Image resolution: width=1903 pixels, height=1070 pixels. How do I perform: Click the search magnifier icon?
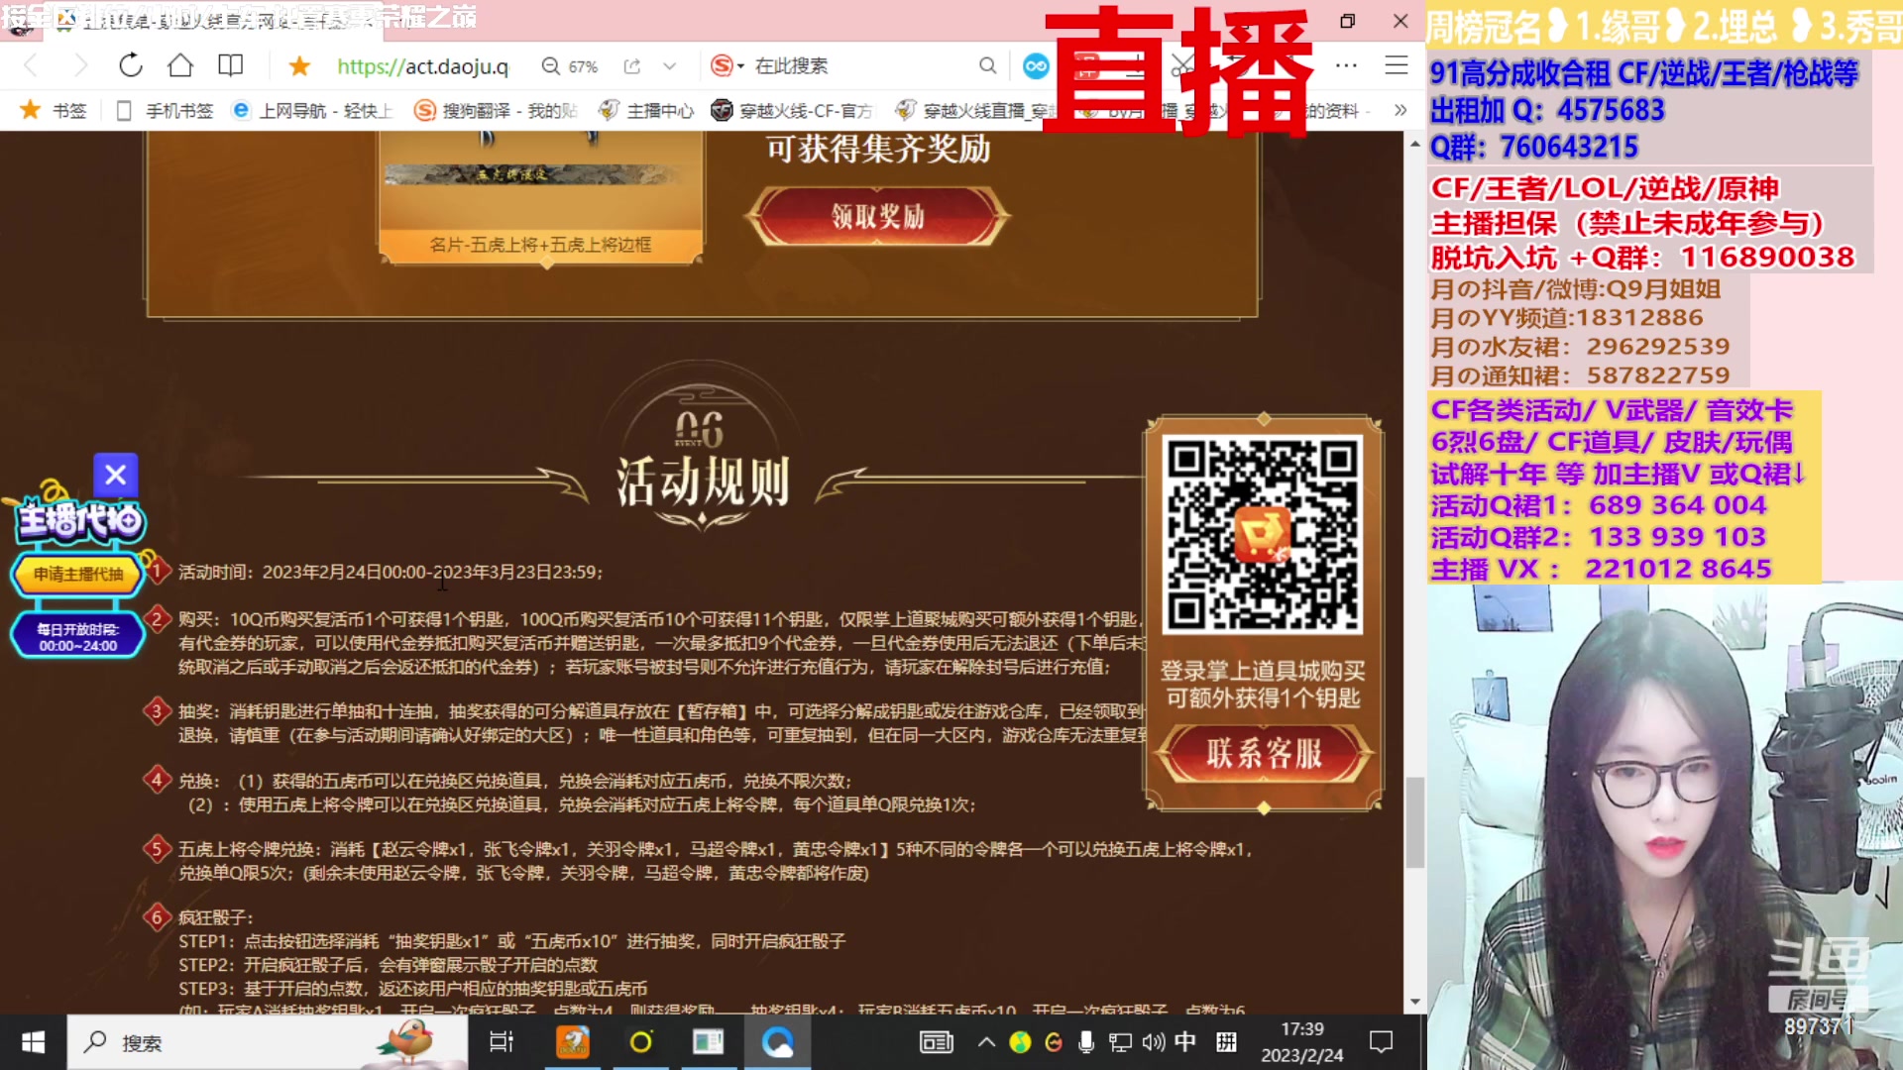click(x=987, y=65)
